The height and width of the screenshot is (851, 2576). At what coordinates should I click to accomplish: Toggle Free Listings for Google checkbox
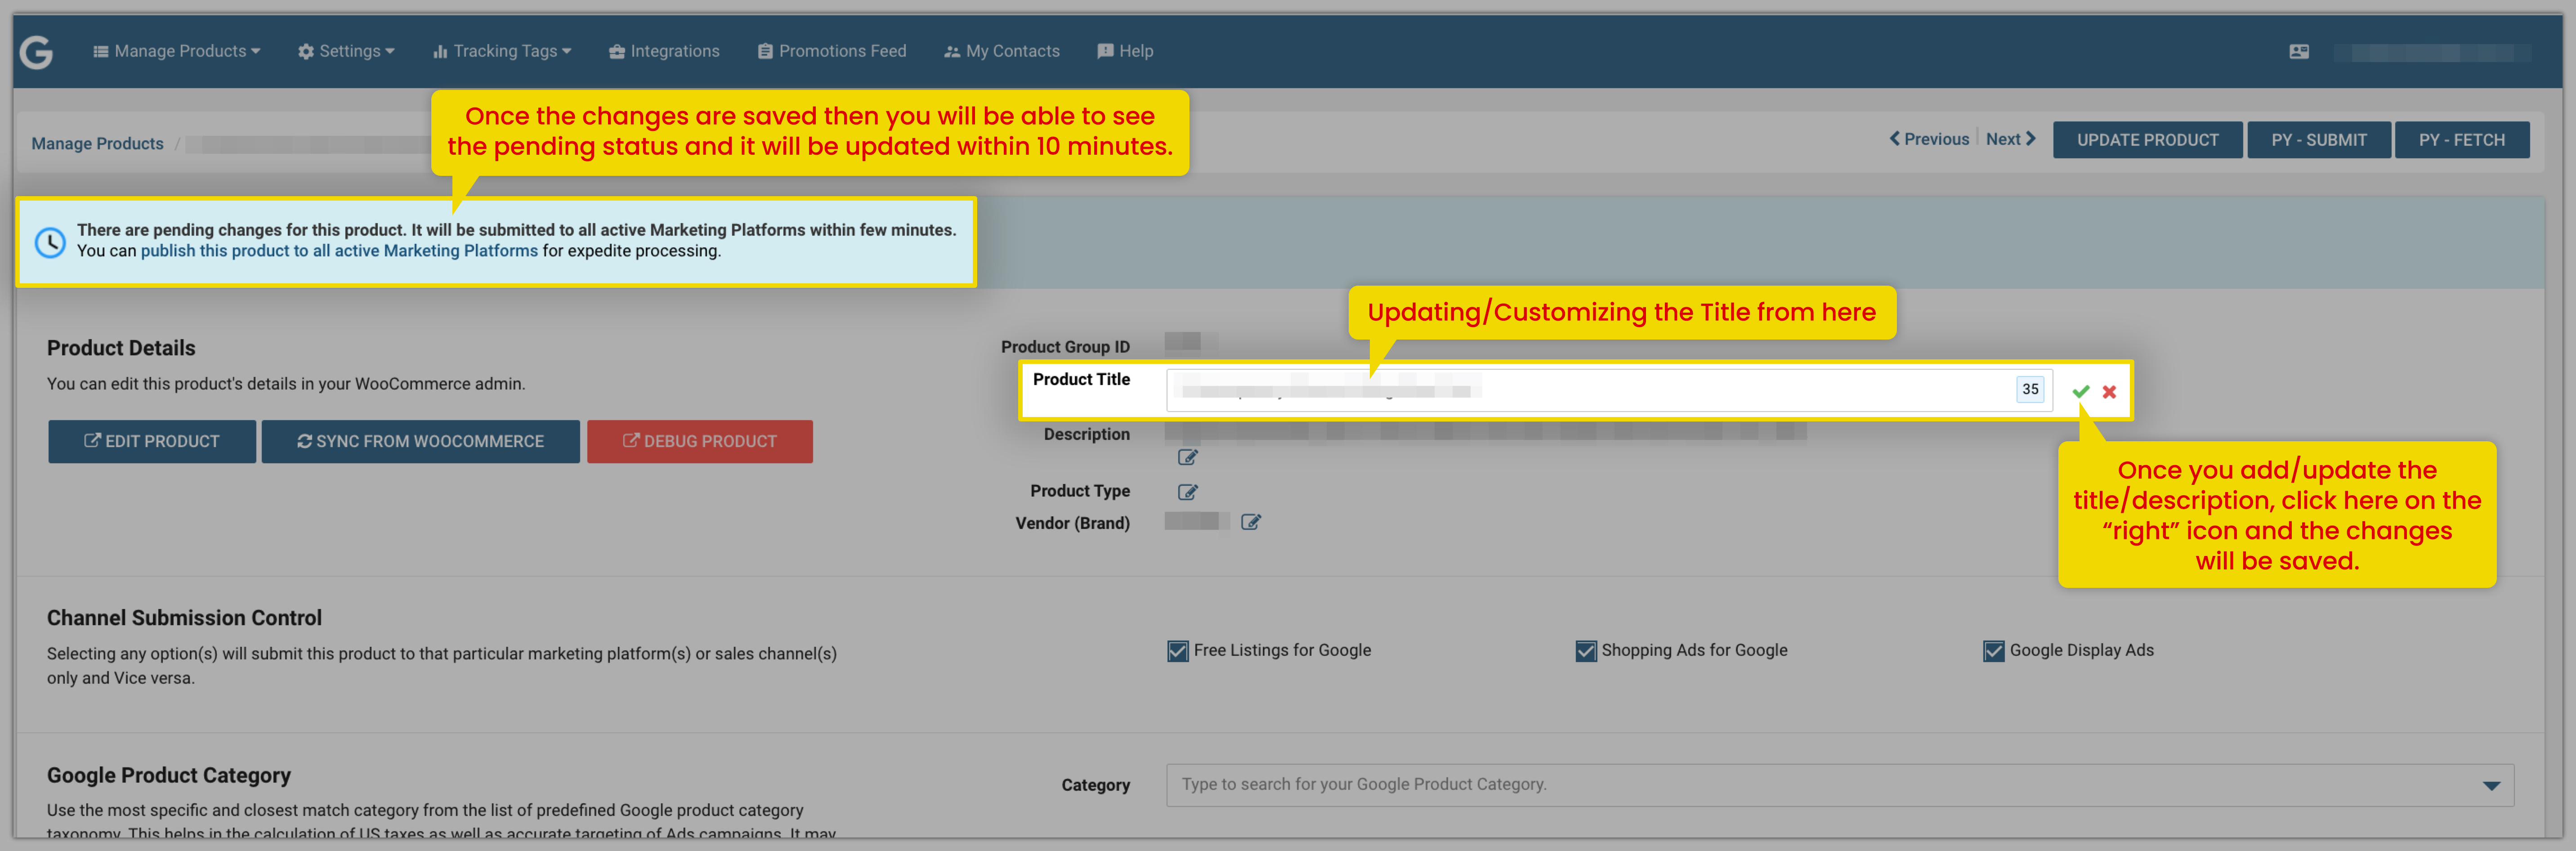coord(1178,651)
